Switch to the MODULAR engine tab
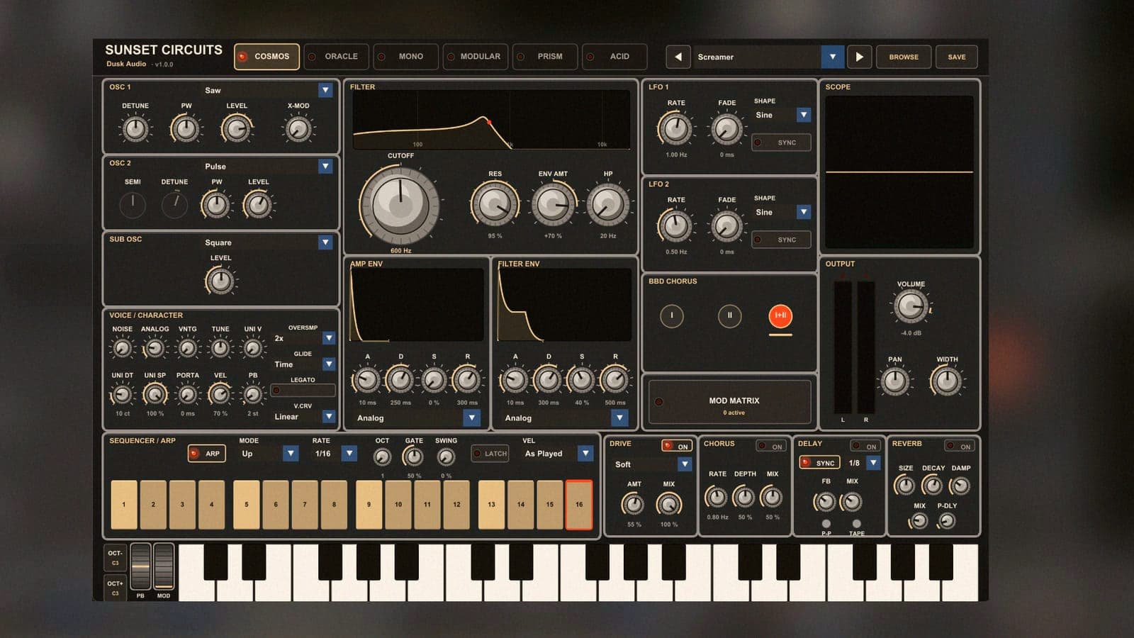Screen dimensions: 1134x638 click(475, 57)
